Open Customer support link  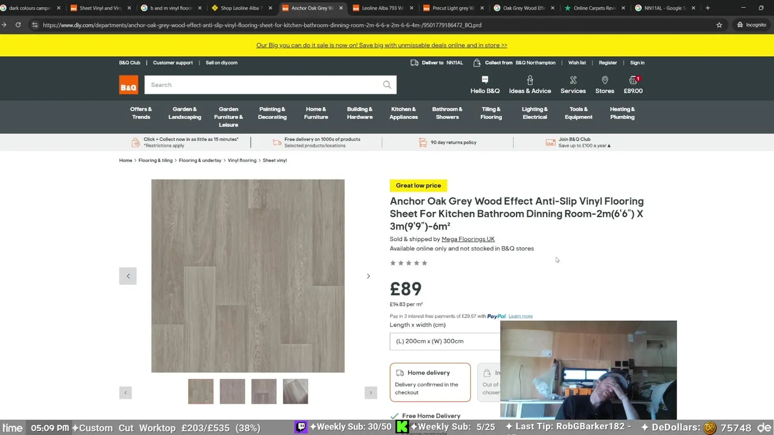tap(173, 62)
